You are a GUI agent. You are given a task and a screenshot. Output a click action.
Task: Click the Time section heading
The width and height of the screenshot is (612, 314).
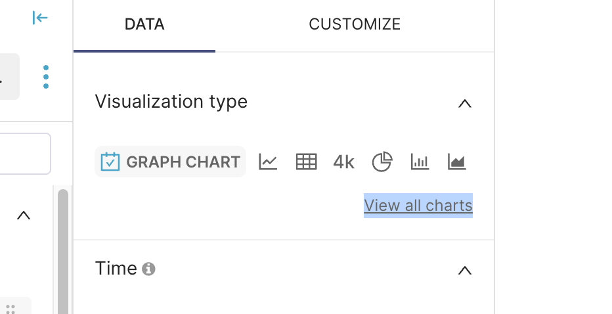tap(116, 269)
